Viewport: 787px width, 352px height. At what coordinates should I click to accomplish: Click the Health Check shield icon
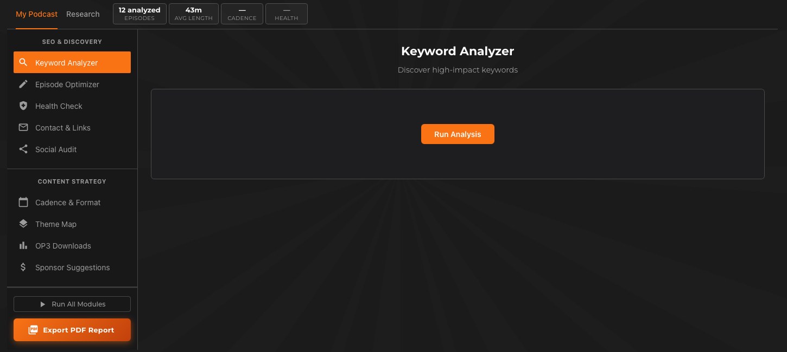pyautogui.click(x=23, y=106)
